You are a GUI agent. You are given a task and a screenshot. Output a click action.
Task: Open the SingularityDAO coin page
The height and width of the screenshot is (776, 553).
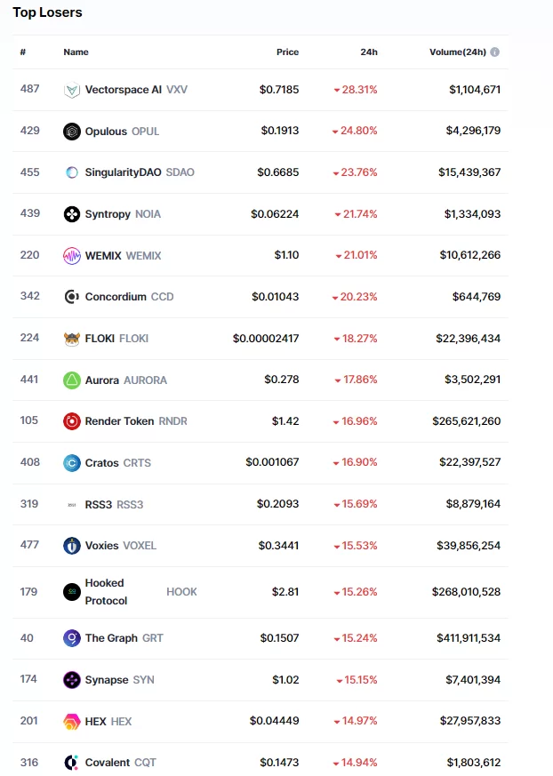pyautogui.click(x=129, y=172)
